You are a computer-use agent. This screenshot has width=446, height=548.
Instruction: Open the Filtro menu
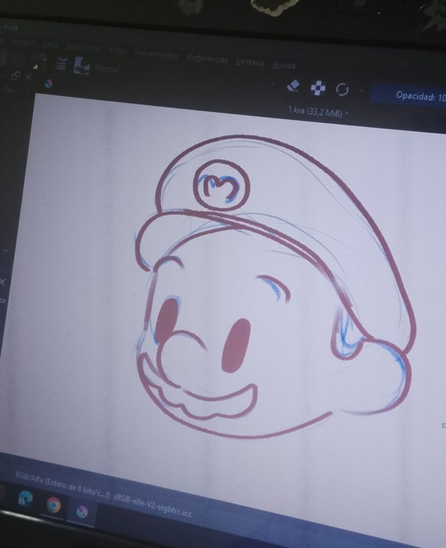point(118,50)
